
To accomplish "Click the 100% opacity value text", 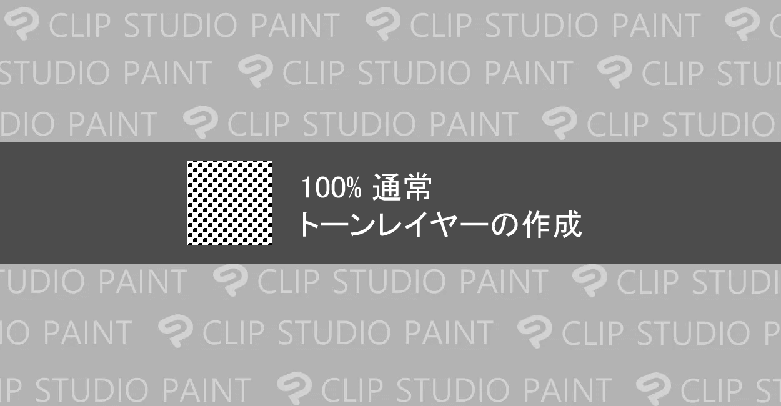I will click(x=331, y=187).
